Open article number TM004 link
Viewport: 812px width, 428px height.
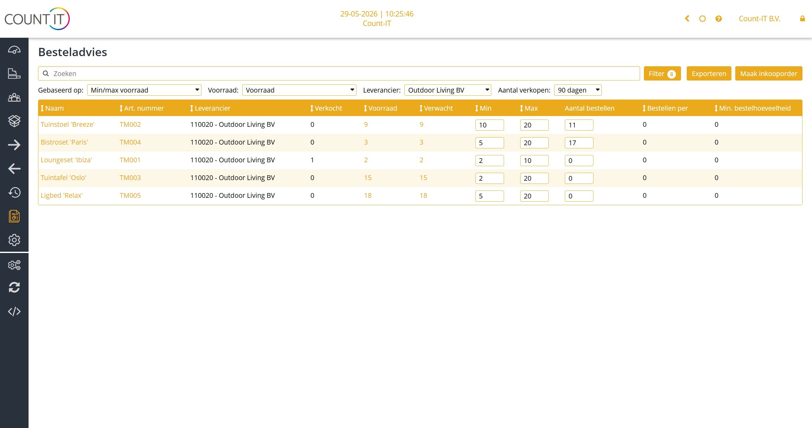tap(130, 142)
